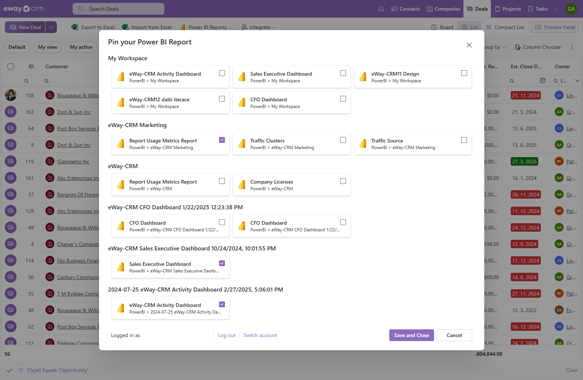Click the Column Chooser icon

517,47
